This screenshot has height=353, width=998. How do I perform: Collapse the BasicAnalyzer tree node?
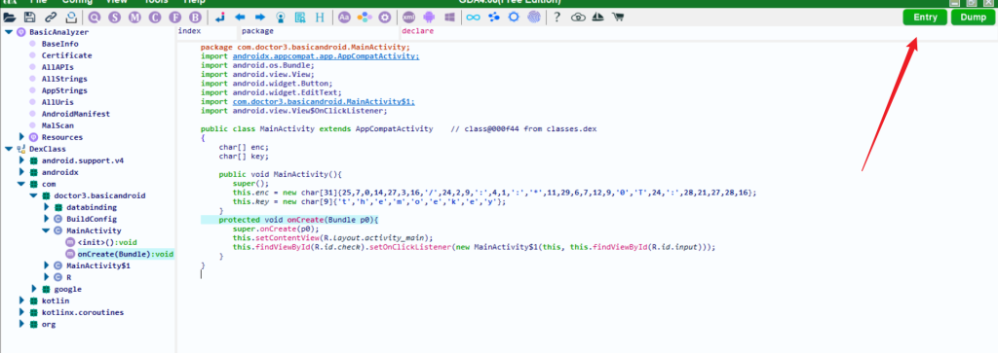(8, 32)
